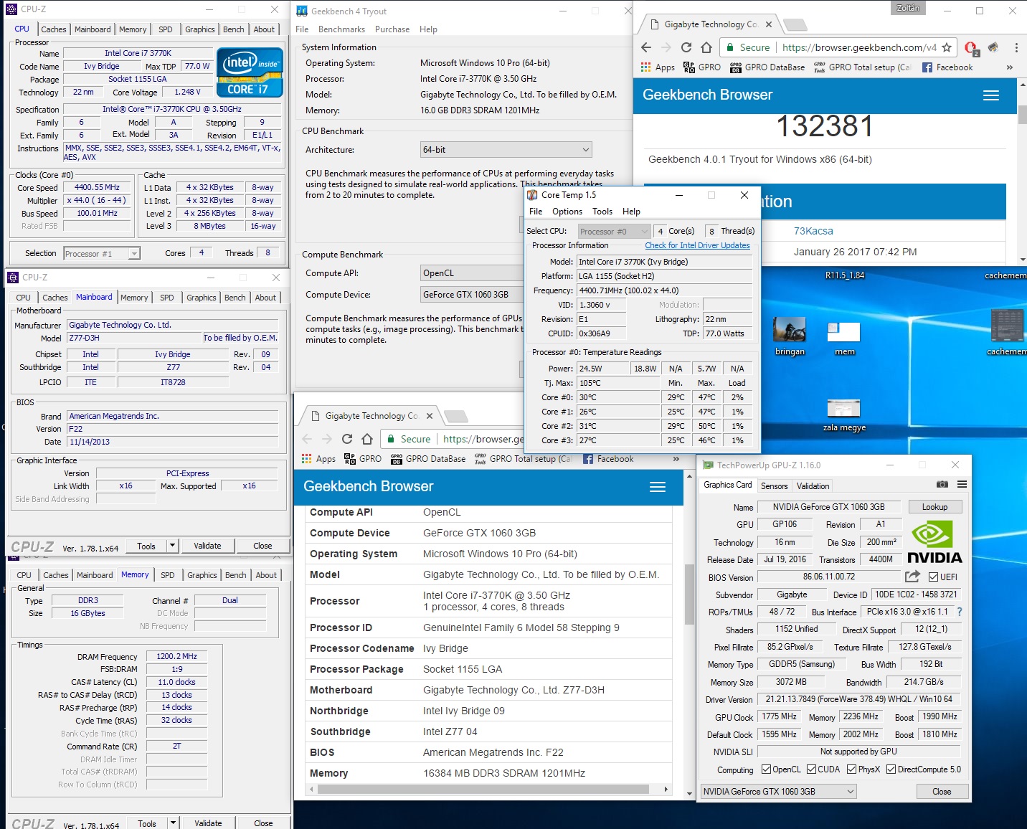Viewport: 1027px width, 829px height.
Task: Select the zala megye desktop icon
Action: [844, 415]
